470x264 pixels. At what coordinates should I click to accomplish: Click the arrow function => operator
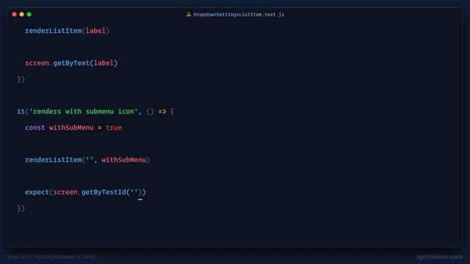[x=162, y=111]
